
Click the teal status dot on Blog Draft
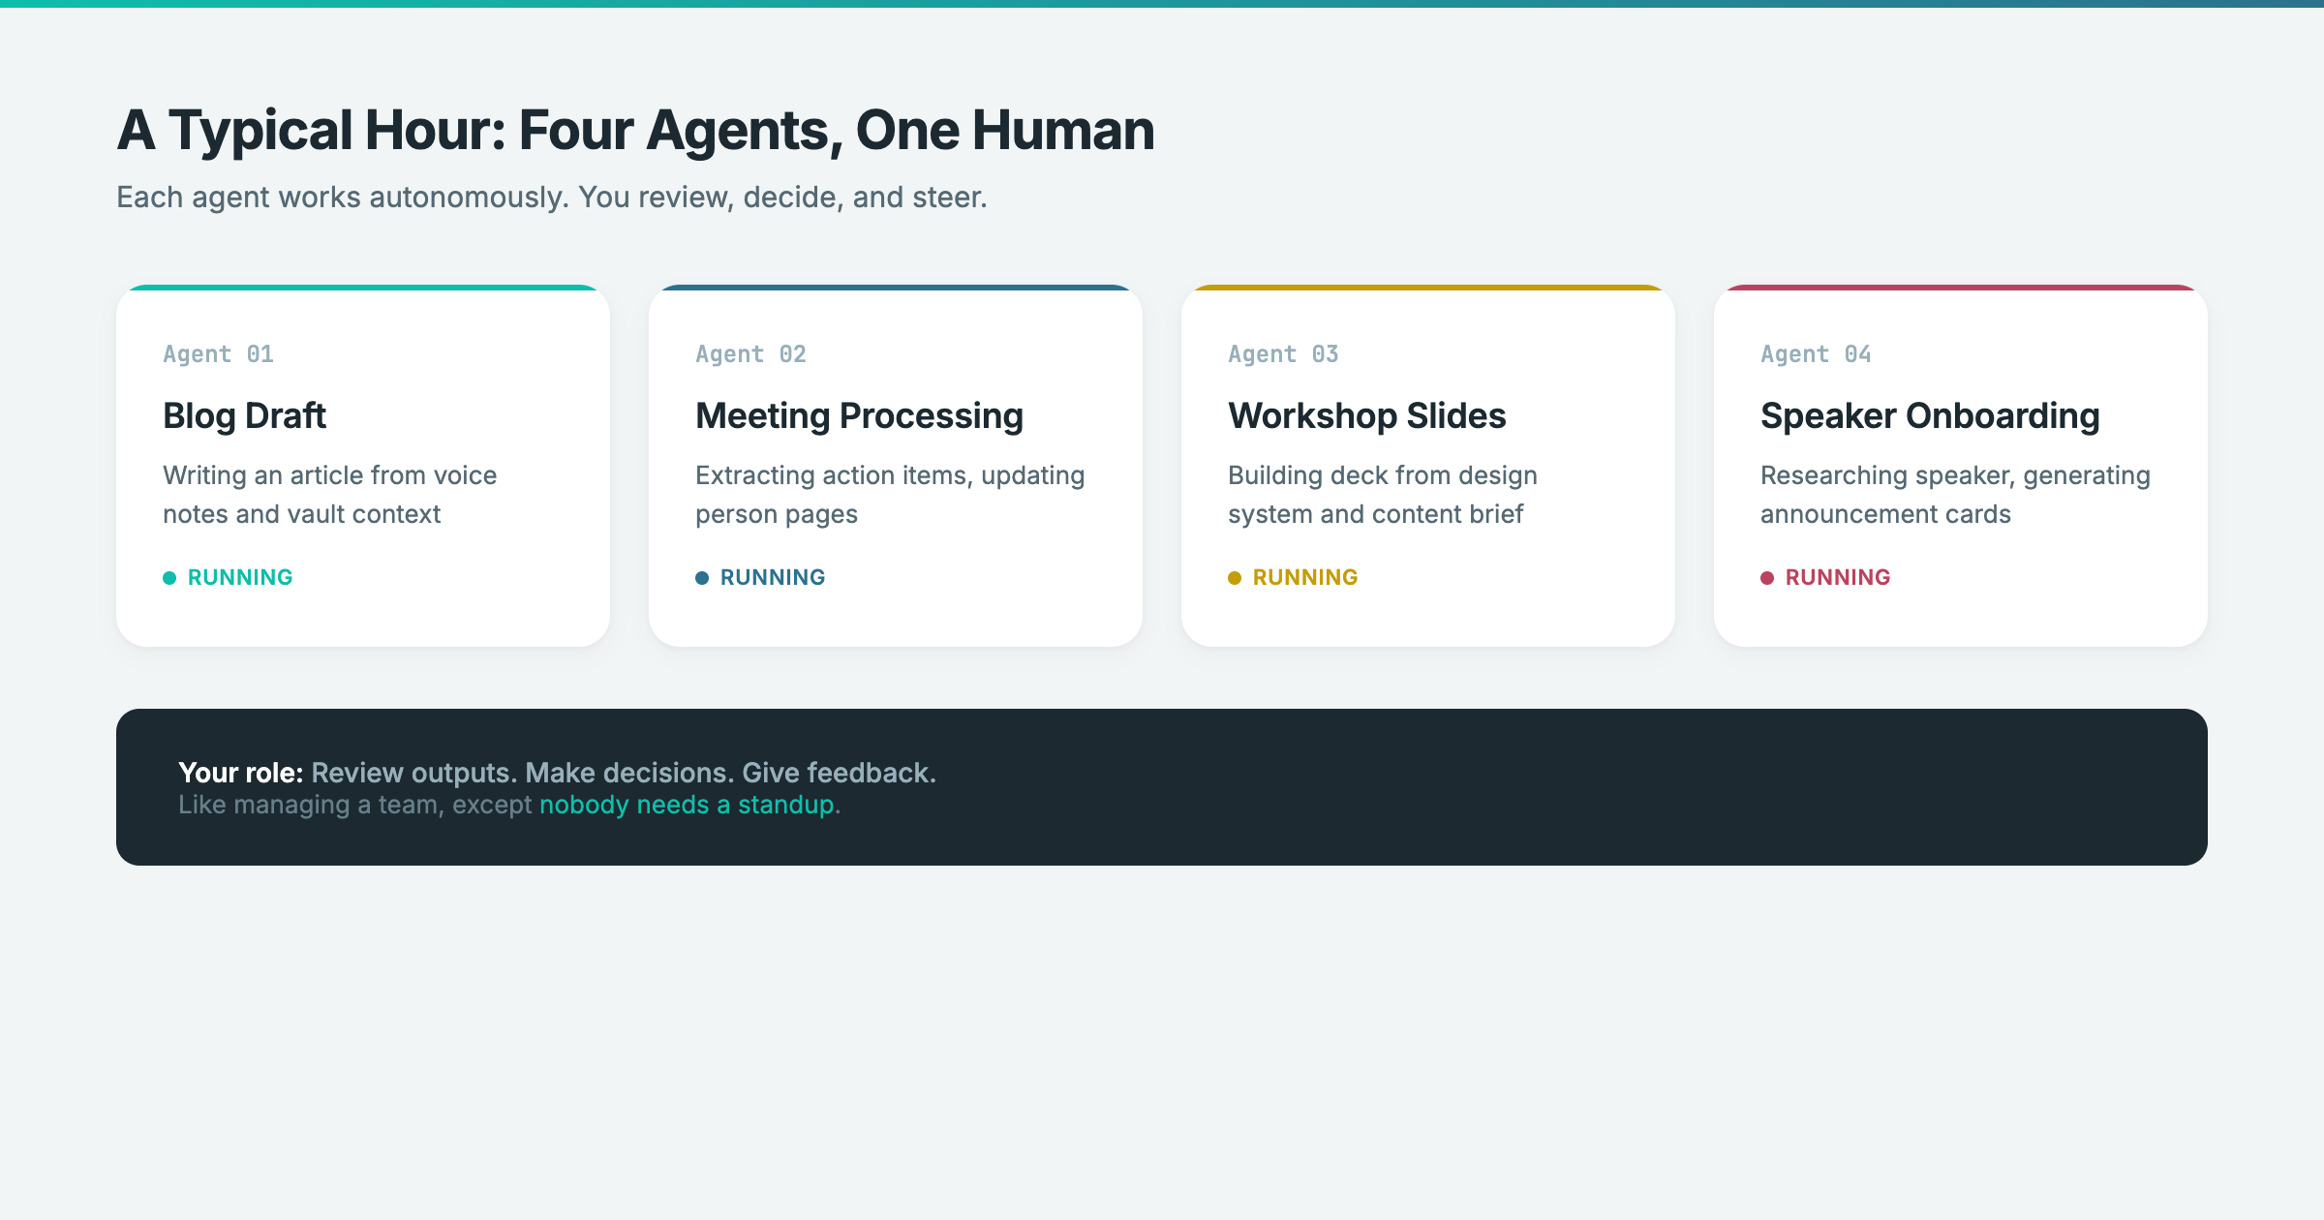169,577
